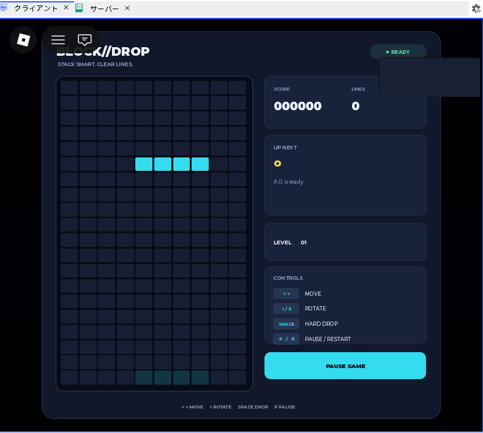Click the SCORE label
The image size is (483, 433).
(282, 89)
